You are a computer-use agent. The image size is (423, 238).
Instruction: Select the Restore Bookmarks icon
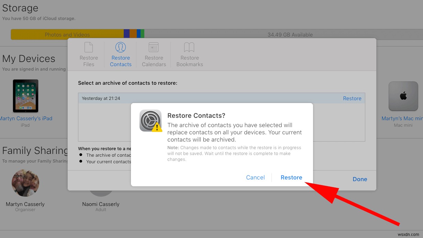(x=189, y=47)
